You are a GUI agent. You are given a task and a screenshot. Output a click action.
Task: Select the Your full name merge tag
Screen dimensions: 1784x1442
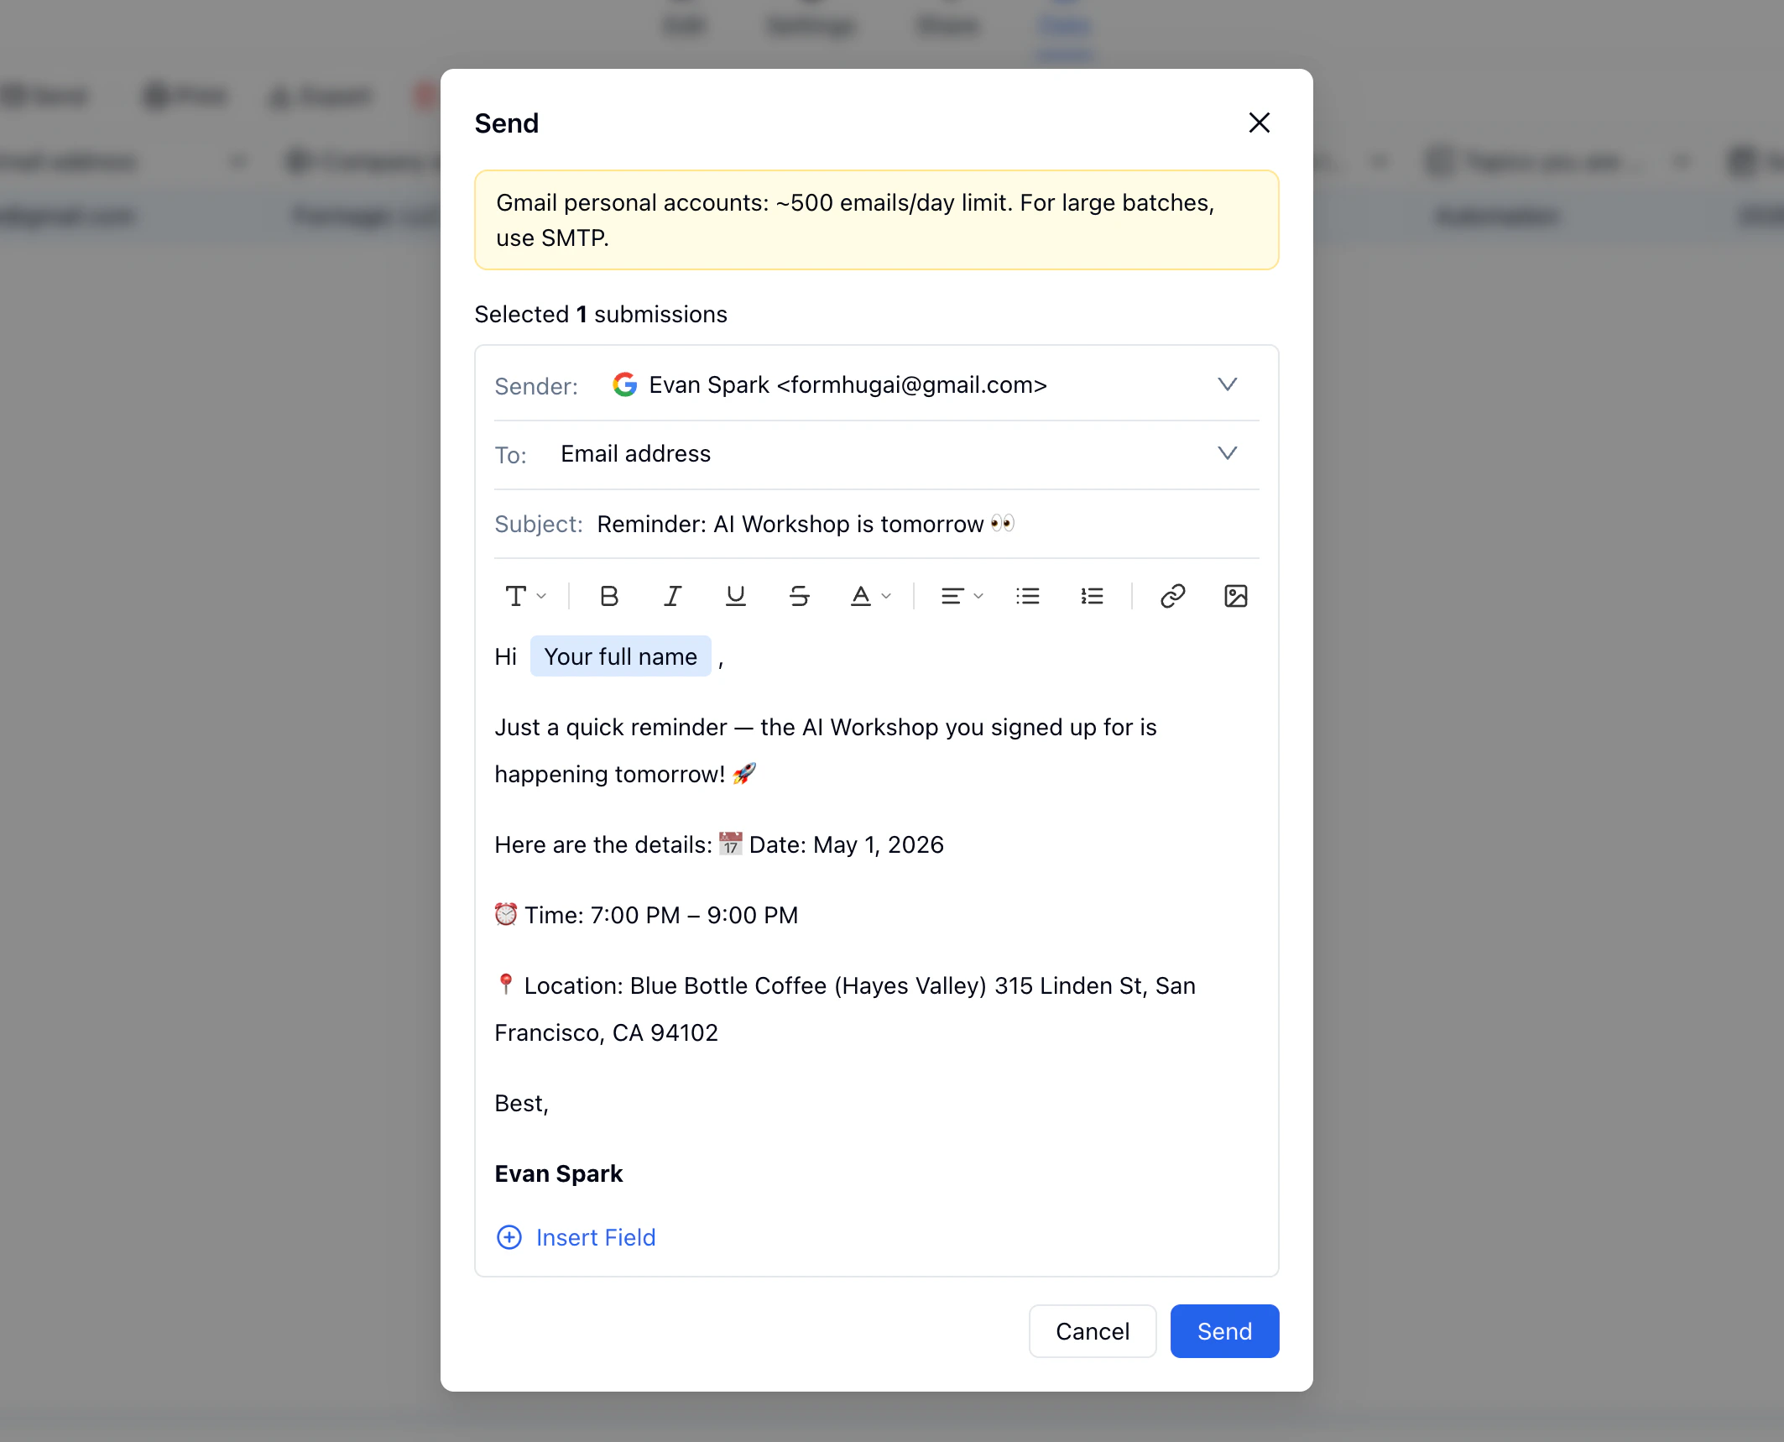point(620,656)
